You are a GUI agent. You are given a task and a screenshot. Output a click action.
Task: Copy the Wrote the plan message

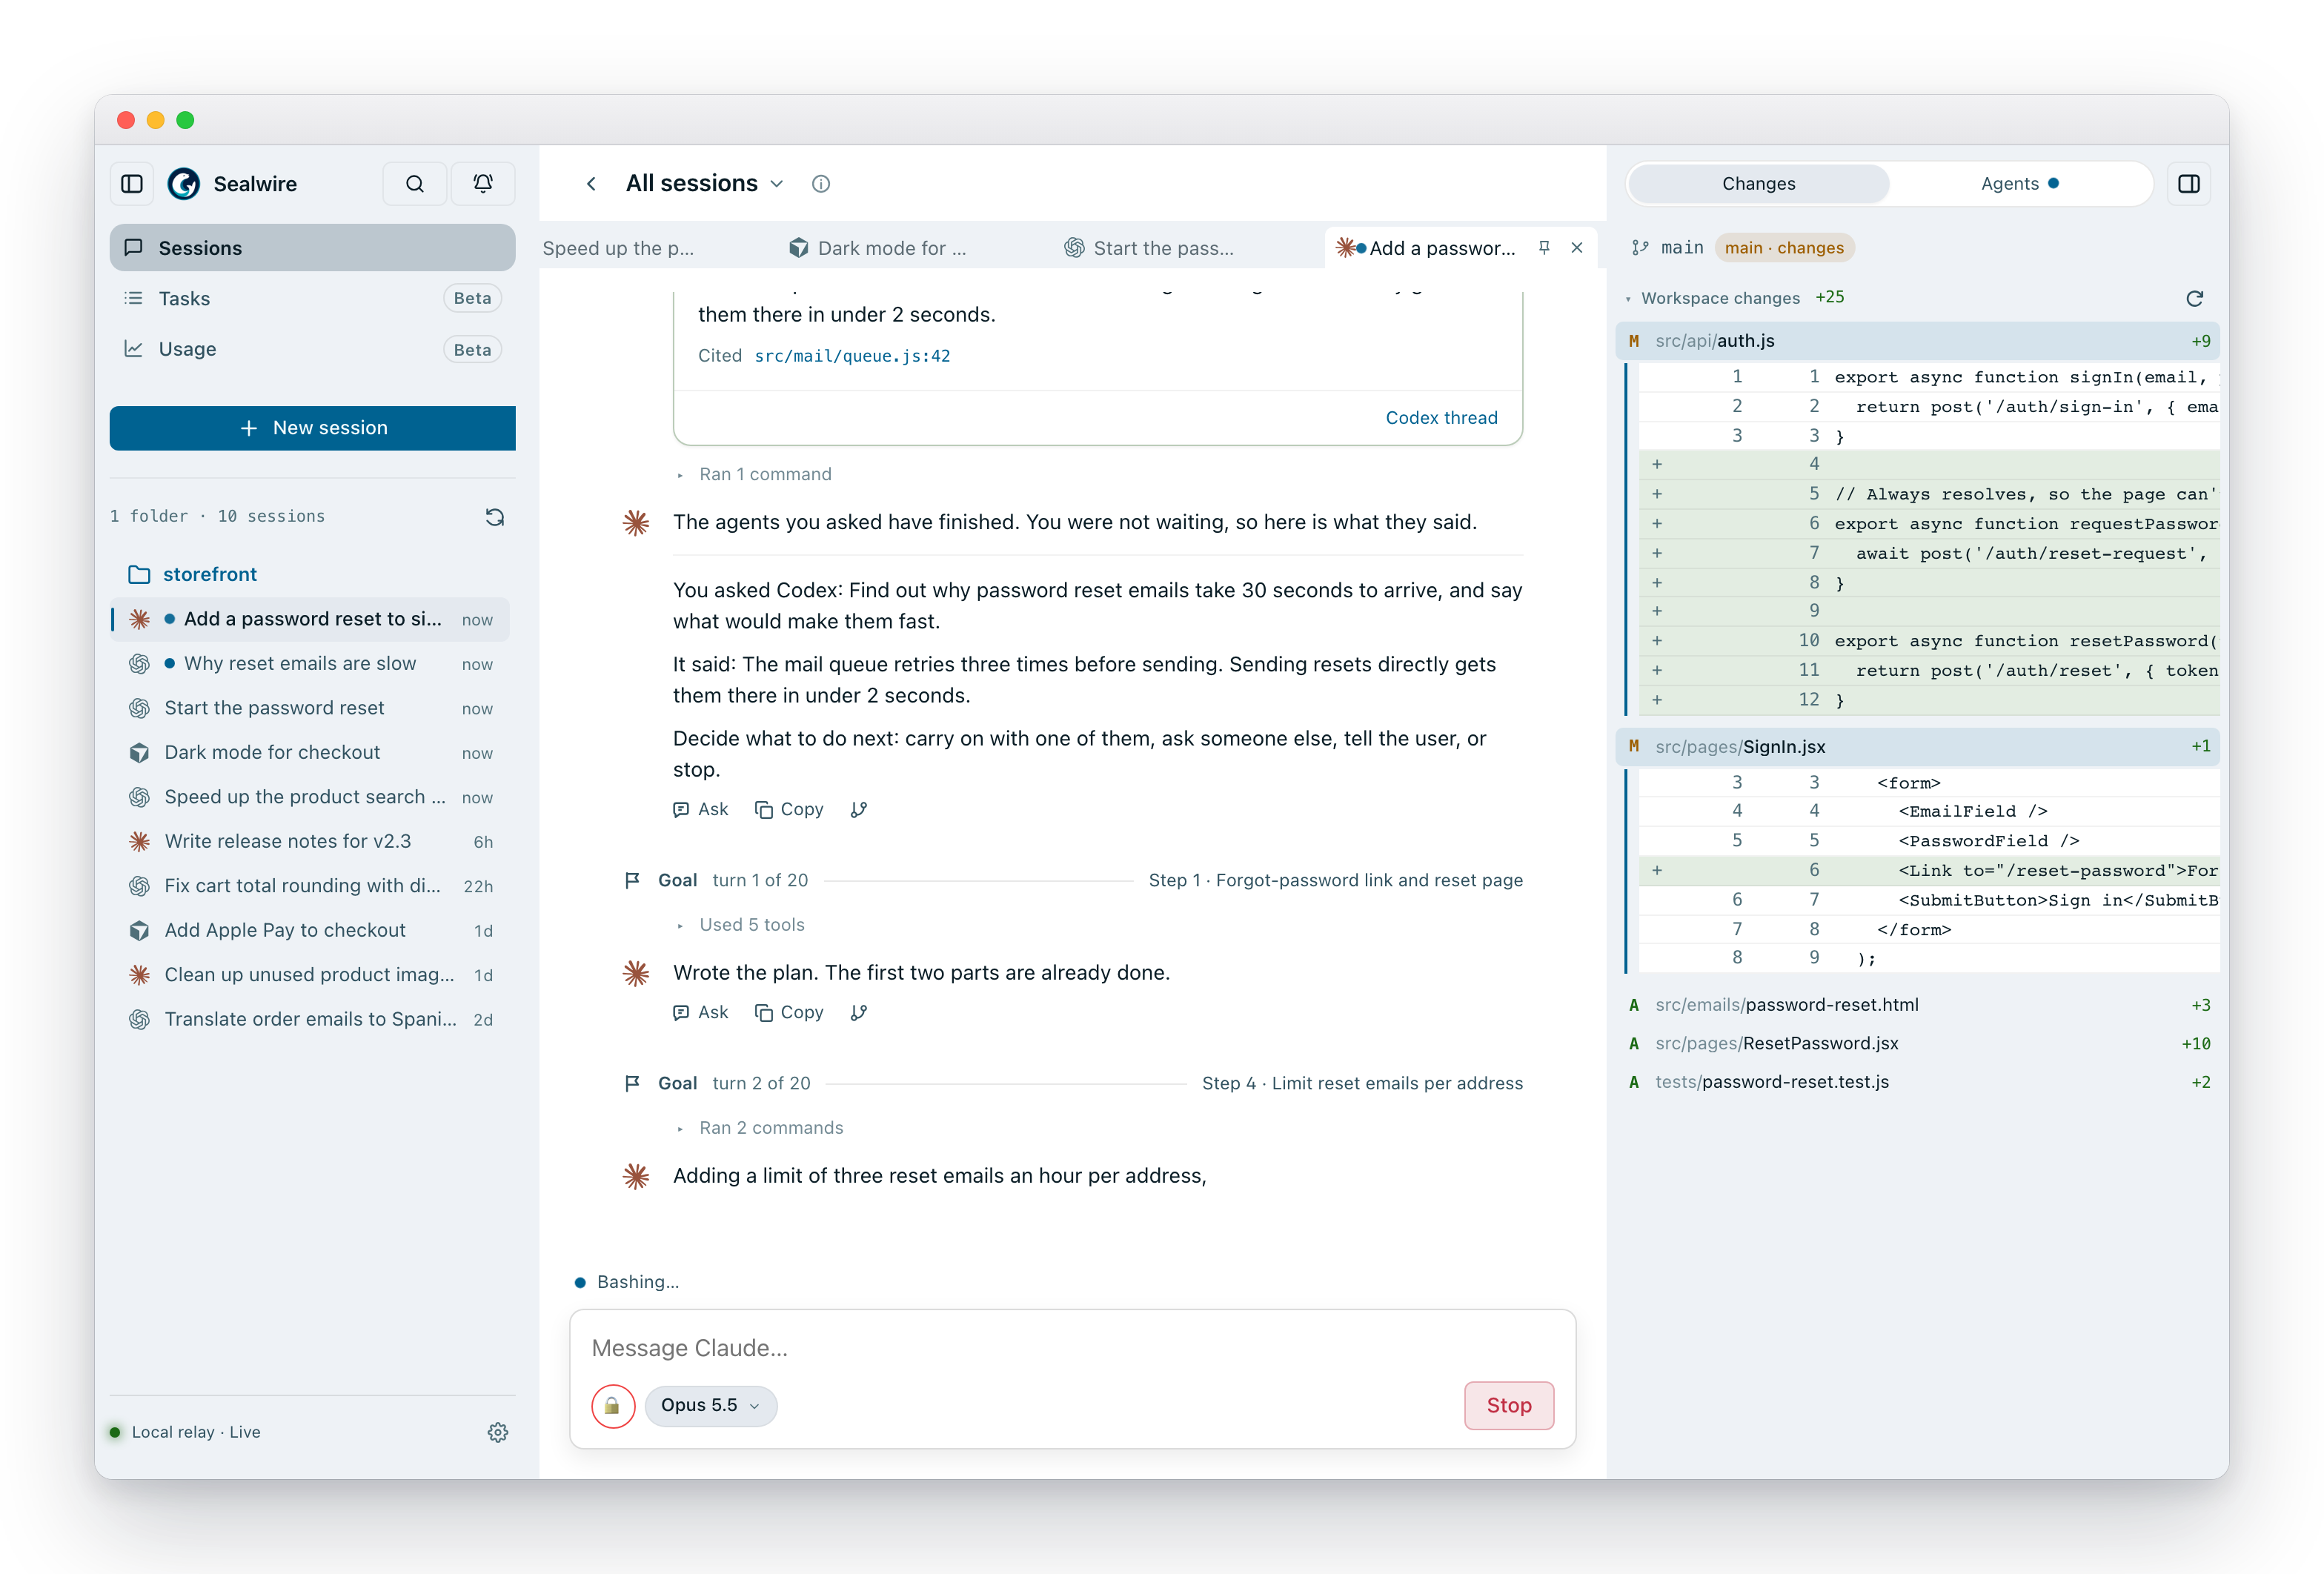(x=790, y=1013)
